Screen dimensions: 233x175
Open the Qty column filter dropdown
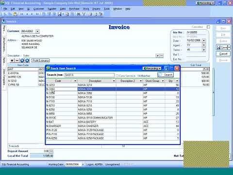pyautogui.click(x=177, y=81)
